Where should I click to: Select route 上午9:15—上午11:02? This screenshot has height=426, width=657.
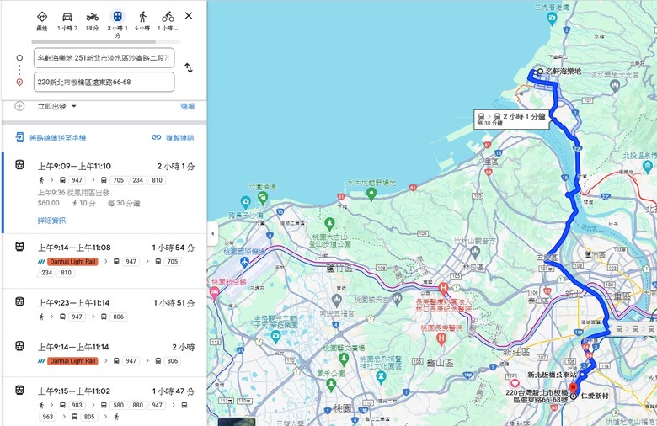[x=104, y=402]
